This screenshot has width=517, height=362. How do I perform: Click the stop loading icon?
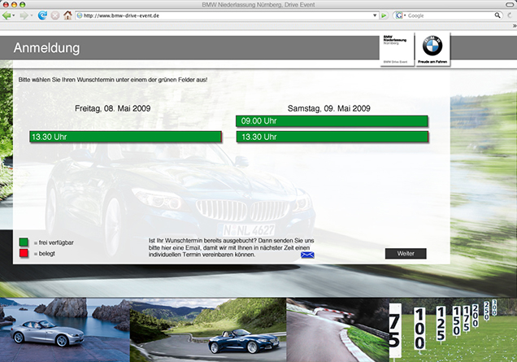pos(54,15)
